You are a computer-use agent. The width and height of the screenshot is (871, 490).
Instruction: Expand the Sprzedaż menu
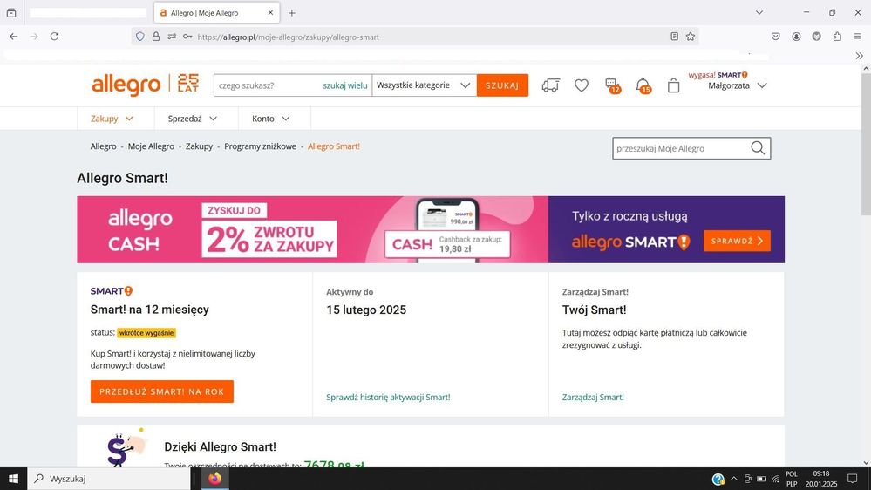pyautogui.click(x=192, y=119)
